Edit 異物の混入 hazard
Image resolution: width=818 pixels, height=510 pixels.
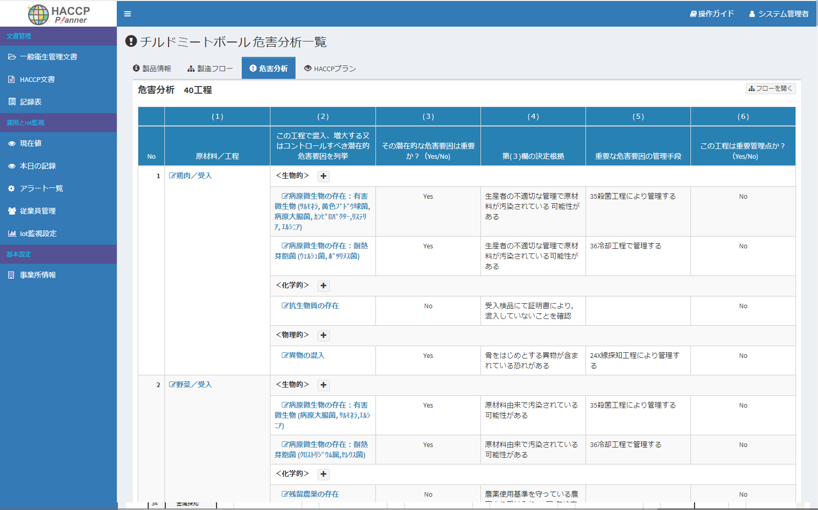303,355
